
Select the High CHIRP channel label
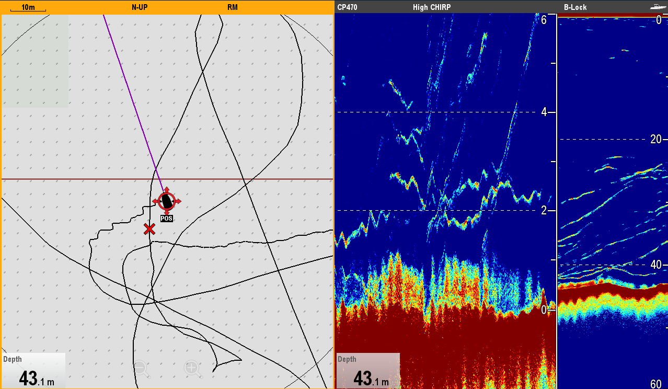(431, 7)
